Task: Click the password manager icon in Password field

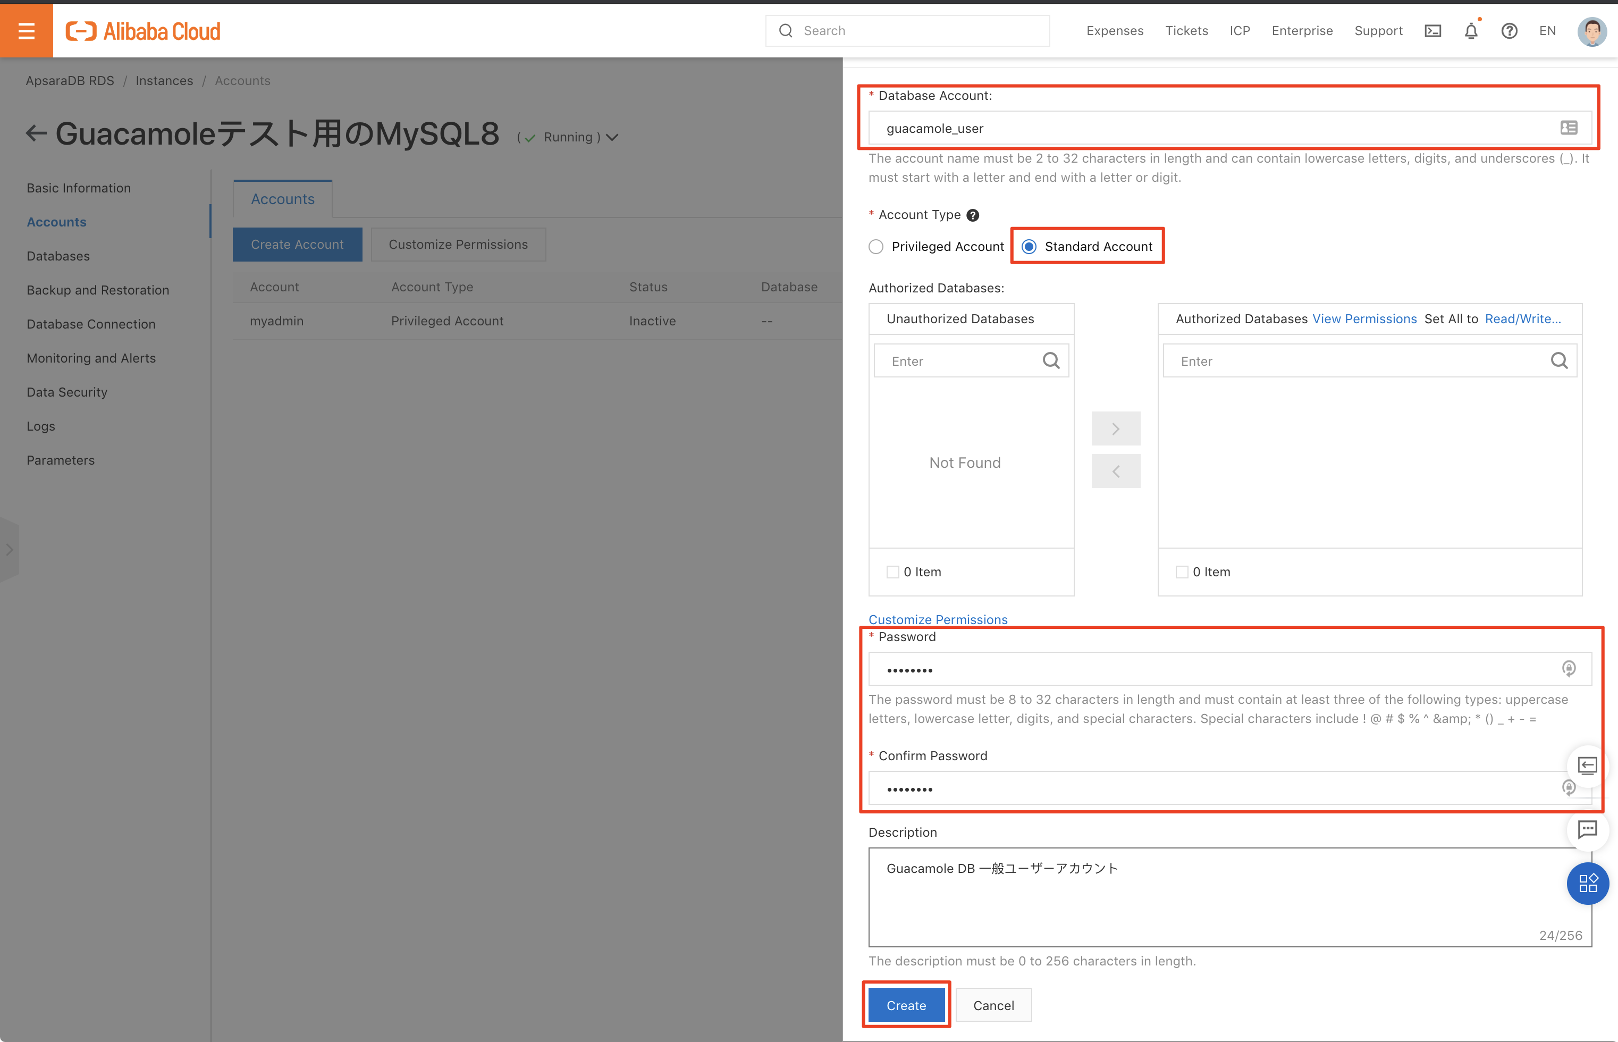Action: point(1569,668)
